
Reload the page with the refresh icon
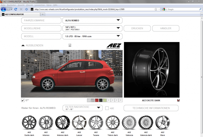click(16, 9)
